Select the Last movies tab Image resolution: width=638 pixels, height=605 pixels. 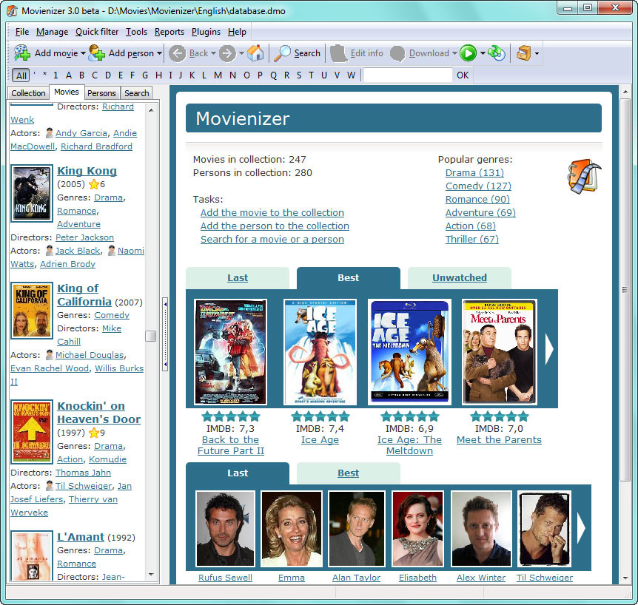238,277
